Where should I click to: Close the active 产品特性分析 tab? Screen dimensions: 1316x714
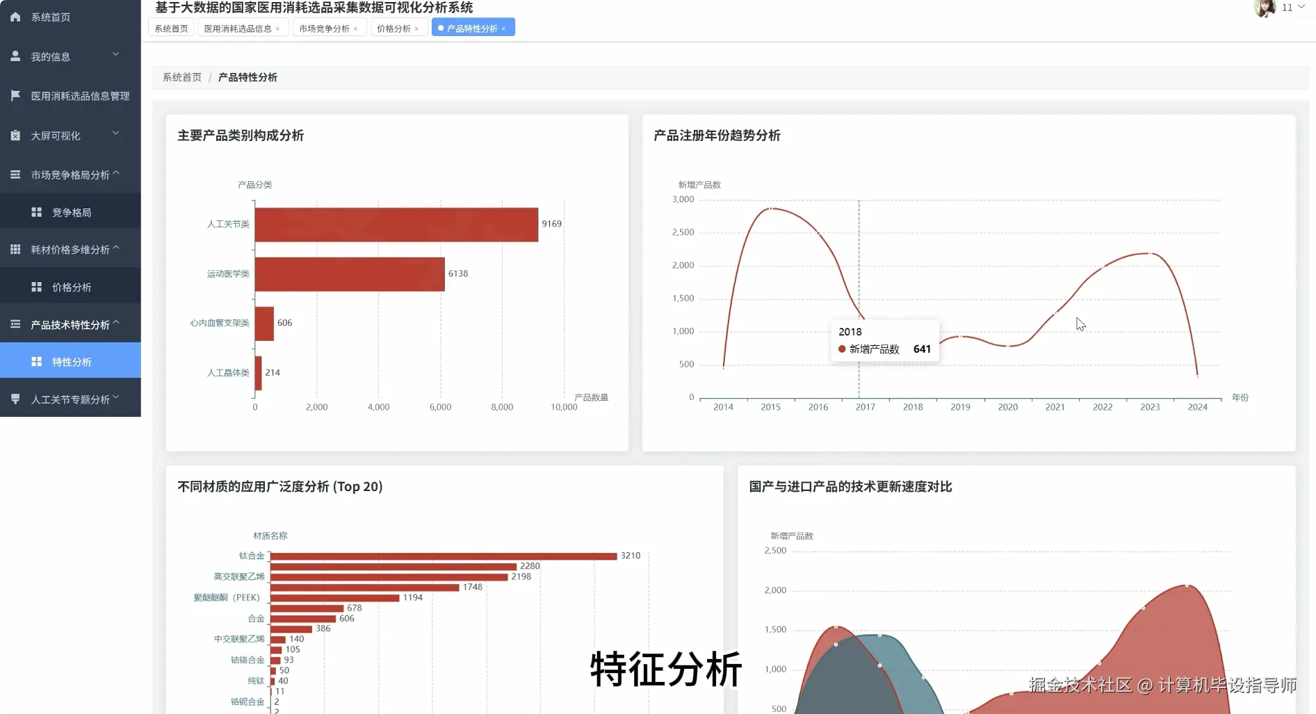pyautogui.click(x=503, y=29)
